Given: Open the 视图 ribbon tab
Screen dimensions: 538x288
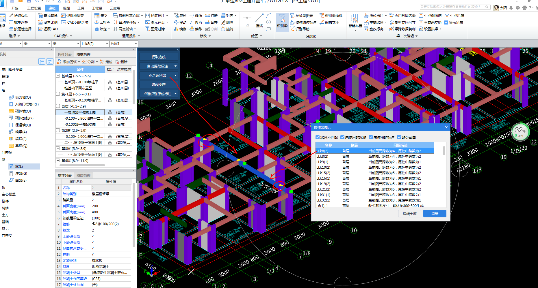Looking at the screenshot, I should [x=66, y=8].
